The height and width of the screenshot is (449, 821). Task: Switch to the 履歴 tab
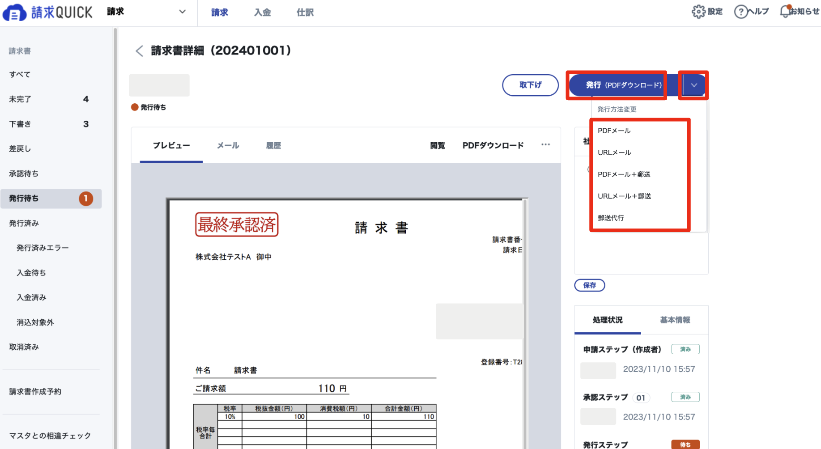[273, 145]
